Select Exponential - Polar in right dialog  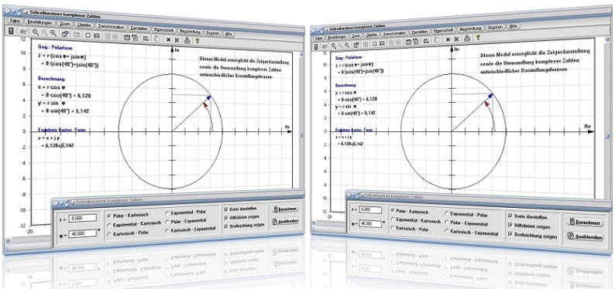(x=466, y=214)
